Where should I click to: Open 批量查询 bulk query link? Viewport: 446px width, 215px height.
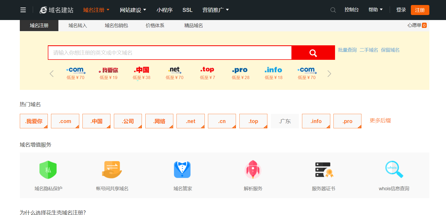[347, 50]
